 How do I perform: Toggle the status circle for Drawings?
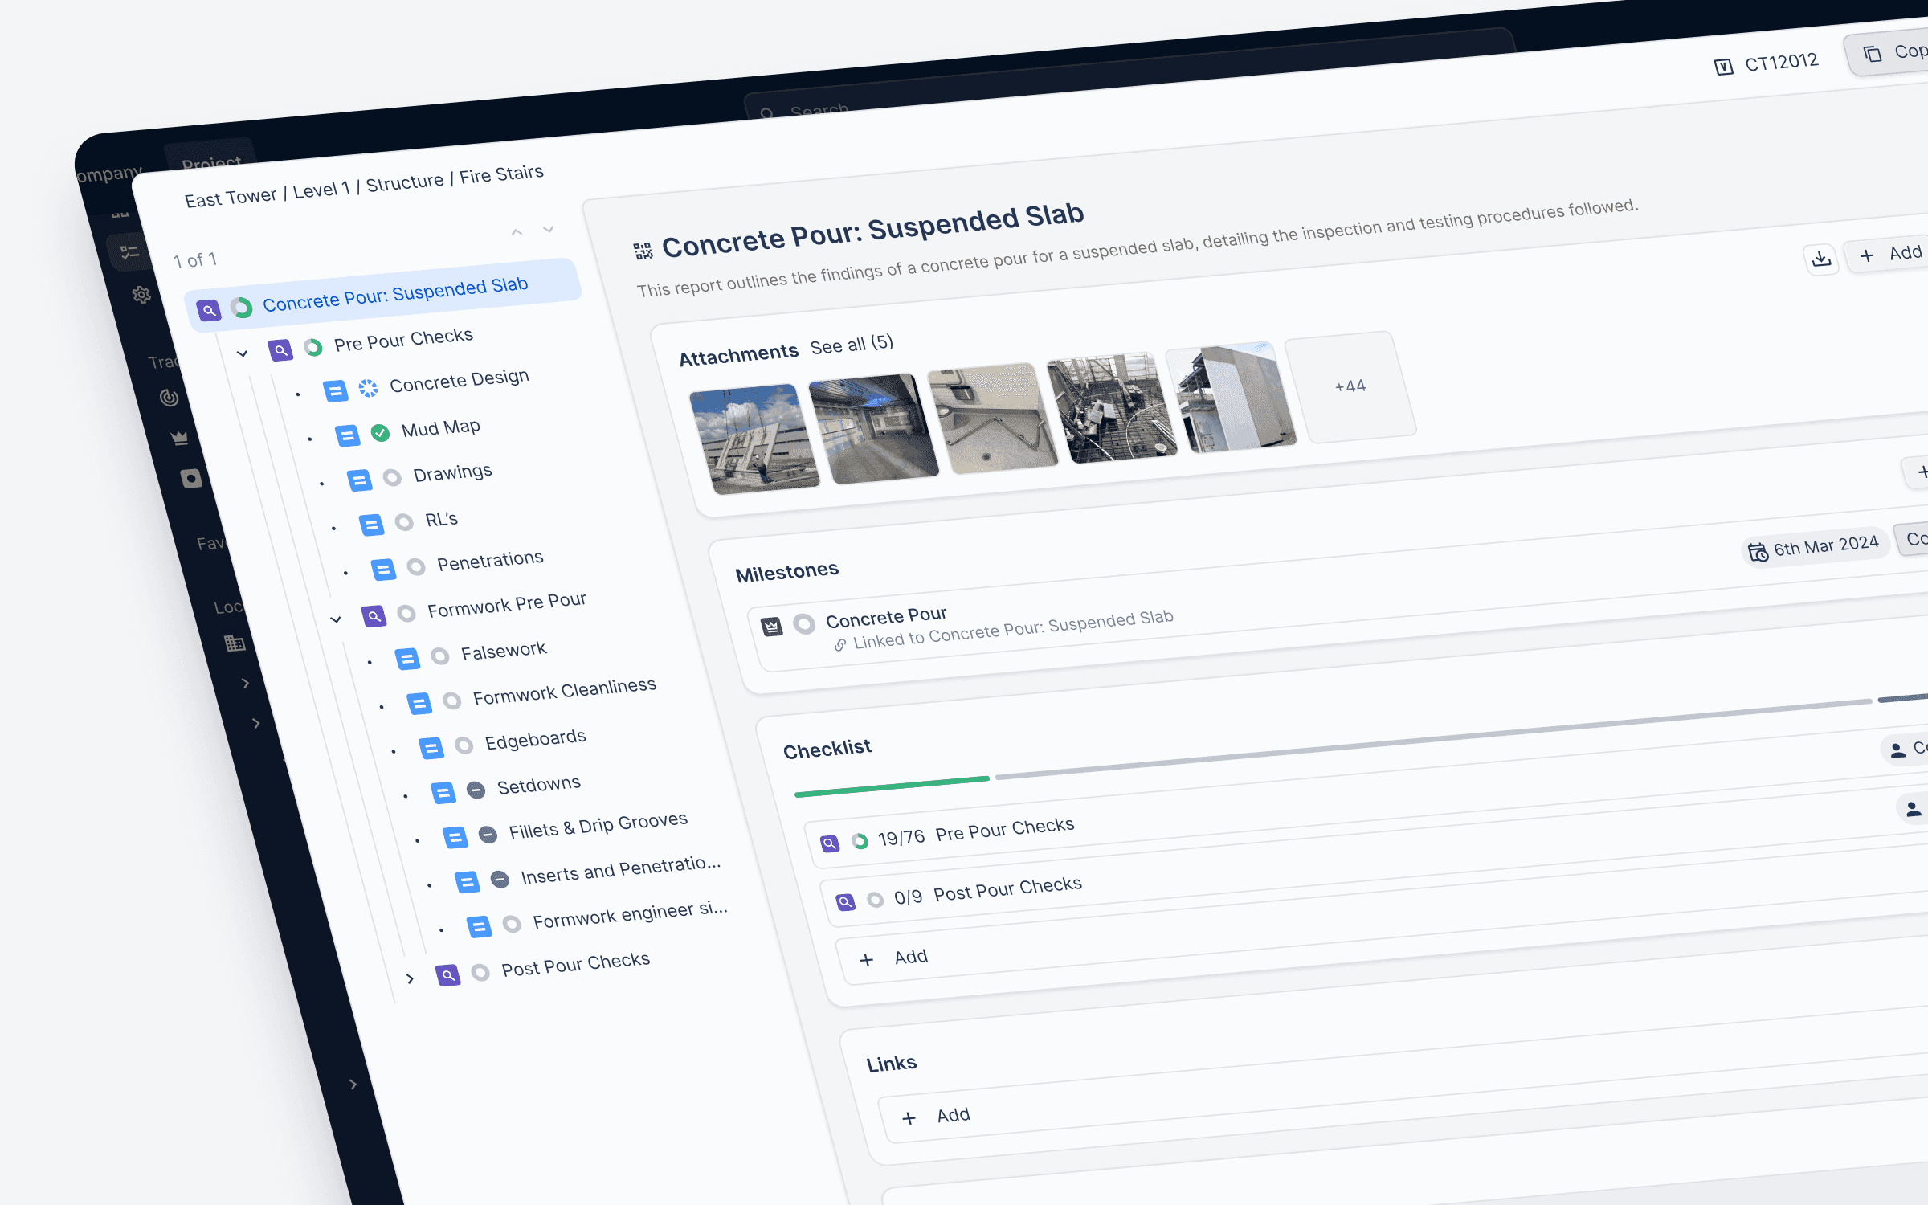click(392, 478)
